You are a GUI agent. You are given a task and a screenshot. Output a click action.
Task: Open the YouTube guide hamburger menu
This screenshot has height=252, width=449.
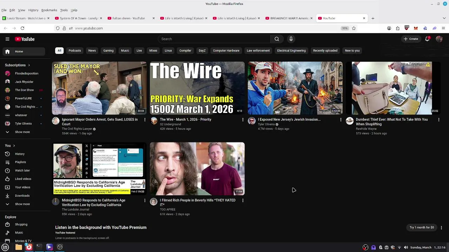point(7,39)
